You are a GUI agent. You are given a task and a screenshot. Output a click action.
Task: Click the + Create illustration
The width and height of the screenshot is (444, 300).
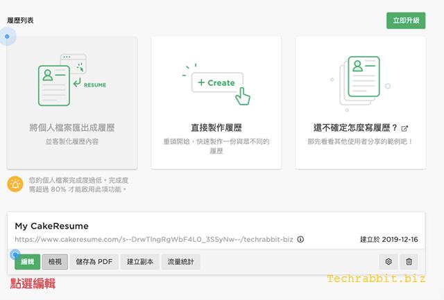coord(217,83)
